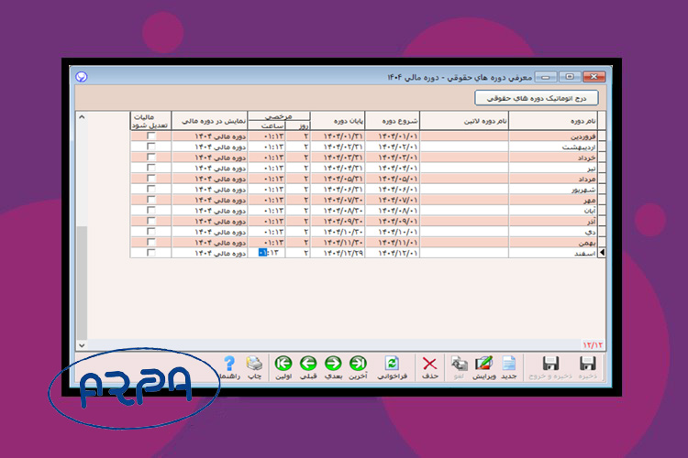
Task: Select the نام دوره لاتين column header
Action: pyautogui.click(x=464, y=121)
